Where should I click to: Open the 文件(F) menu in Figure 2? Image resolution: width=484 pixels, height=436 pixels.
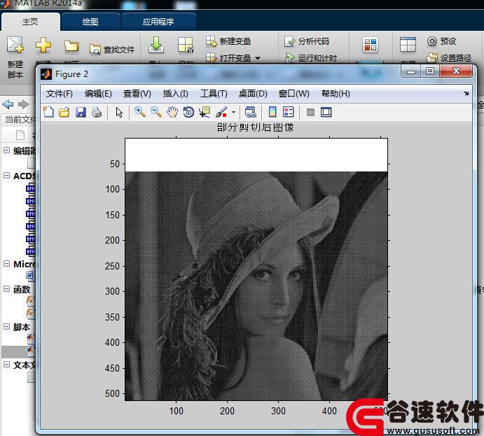point(59,94)
